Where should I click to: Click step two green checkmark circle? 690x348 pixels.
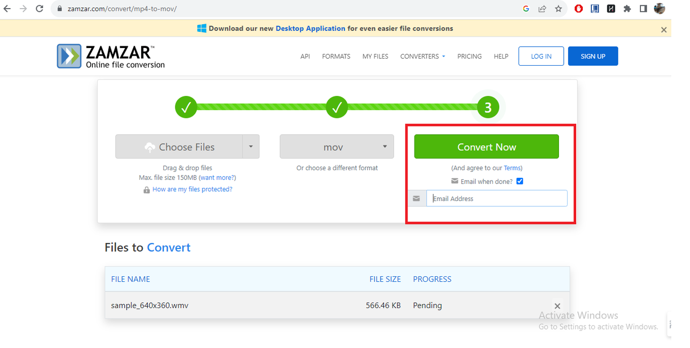pyautogui.click(x=337, y=108)
